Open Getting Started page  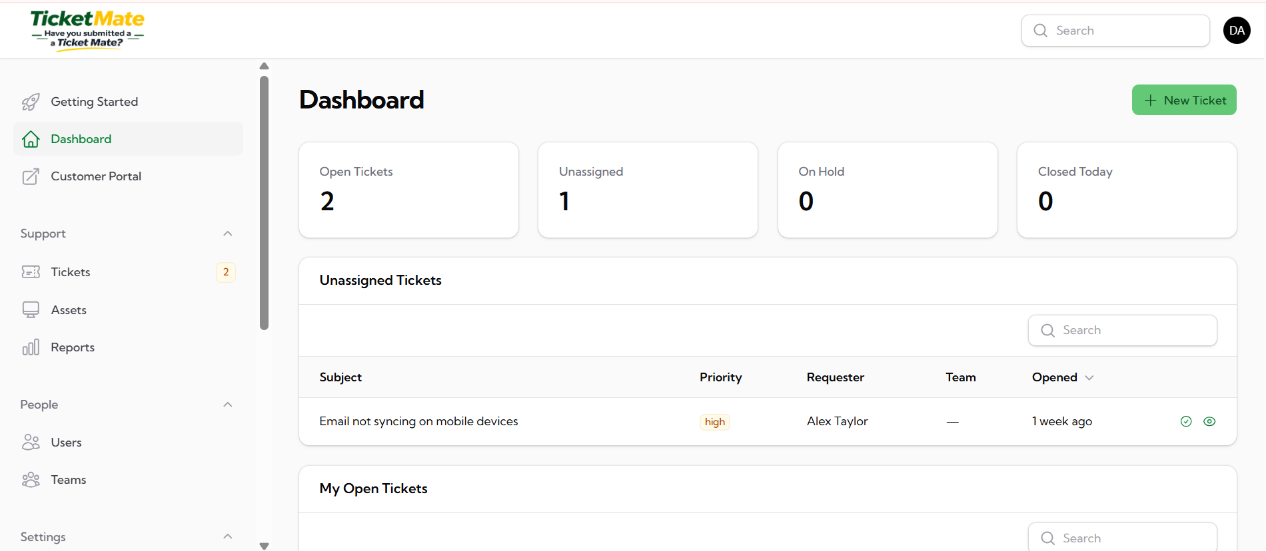coord(128,102)
